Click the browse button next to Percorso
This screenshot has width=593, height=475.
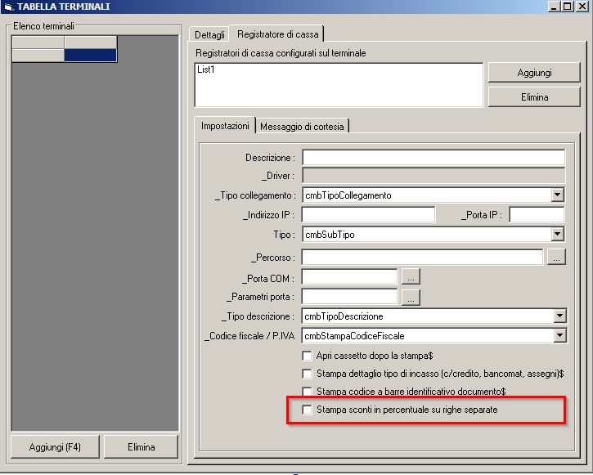556,258
